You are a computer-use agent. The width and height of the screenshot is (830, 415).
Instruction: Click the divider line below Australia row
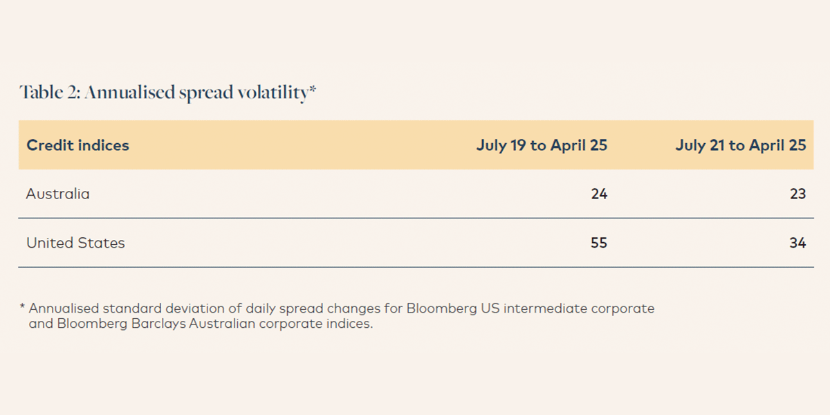coord(415,218)
